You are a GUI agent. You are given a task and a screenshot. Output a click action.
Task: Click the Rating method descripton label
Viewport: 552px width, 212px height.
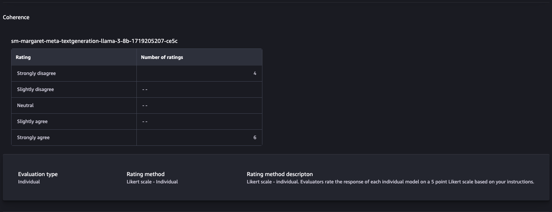(x=279, y=174)
